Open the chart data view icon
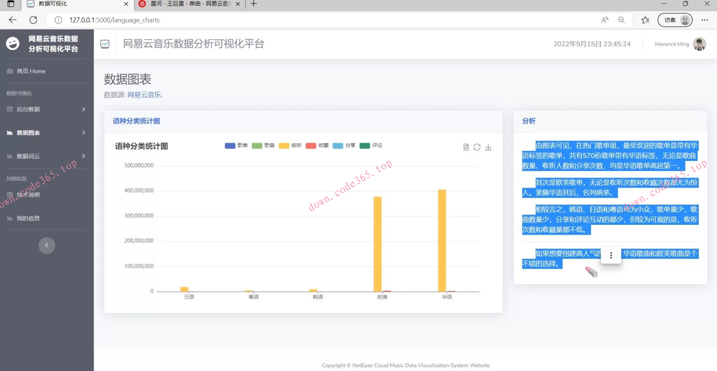 [466, 147]
